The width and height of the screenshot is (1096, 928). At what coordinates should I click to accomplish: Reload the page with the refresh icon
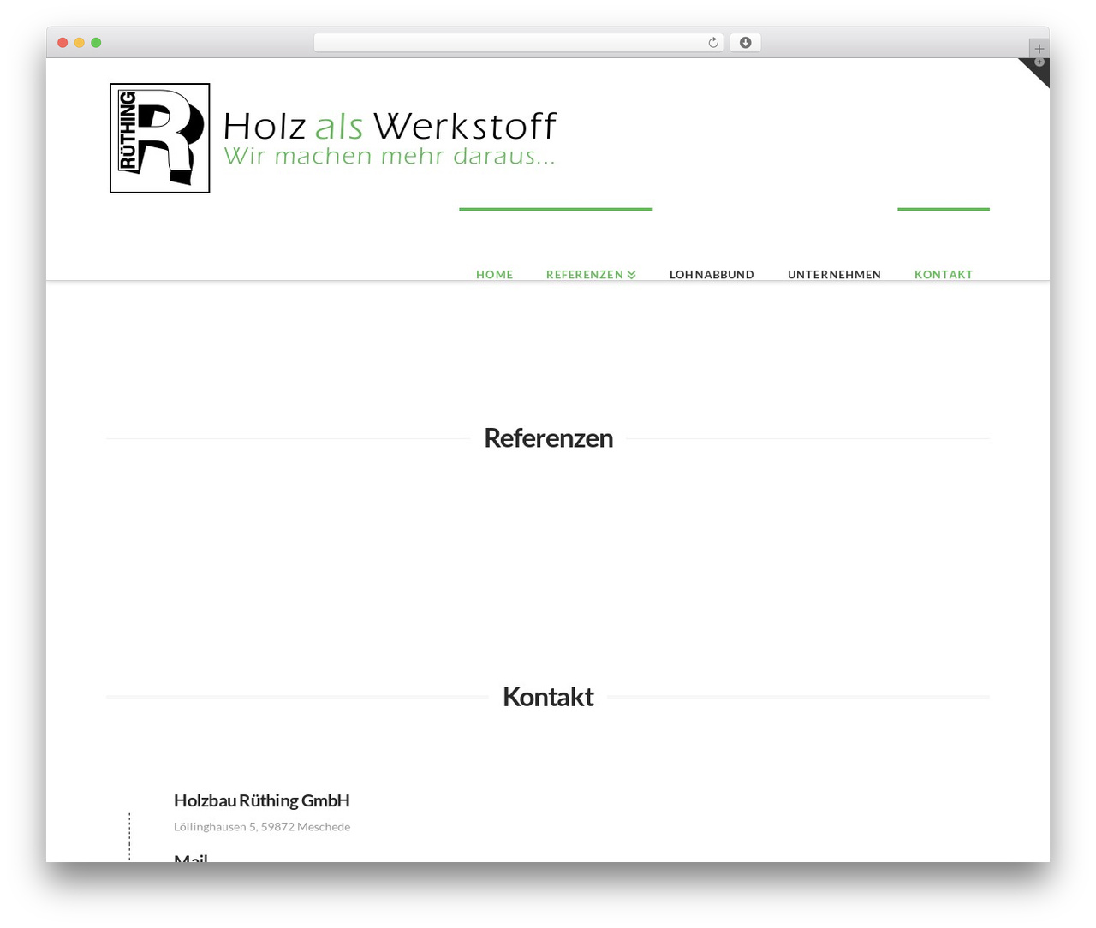[713, 43]
